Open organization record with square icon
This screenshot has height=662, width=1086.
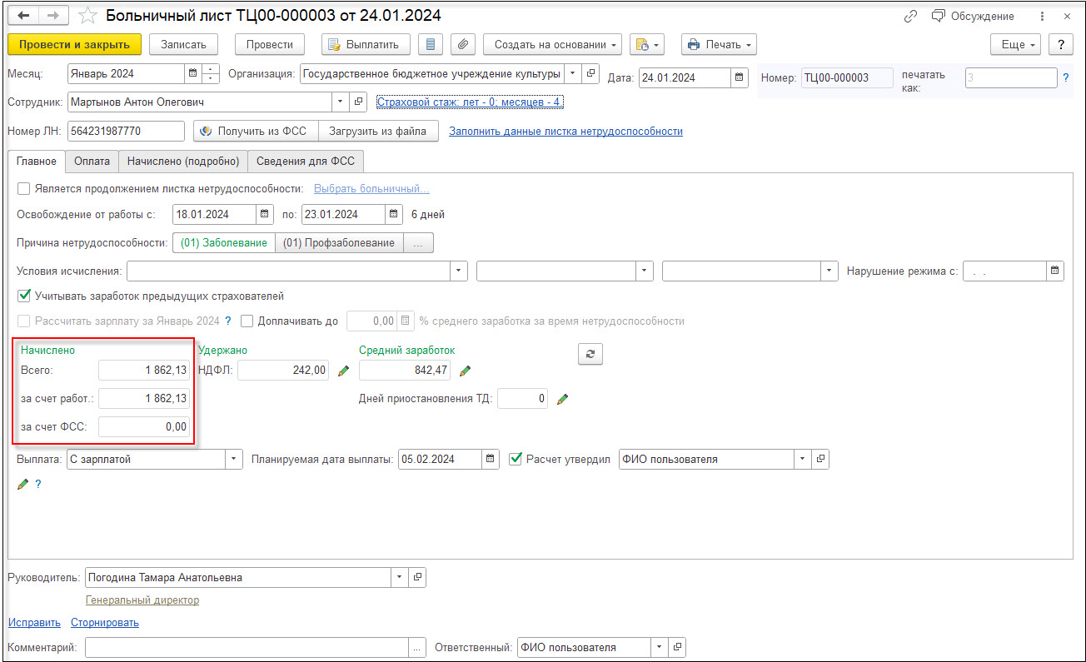point(590,73)
